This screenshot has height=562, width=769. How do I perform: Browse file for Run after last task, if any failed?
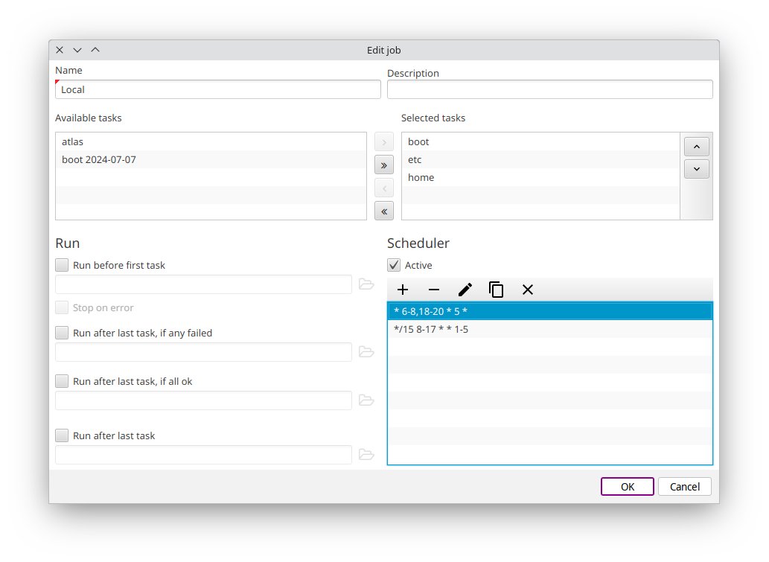coord(366,352)
